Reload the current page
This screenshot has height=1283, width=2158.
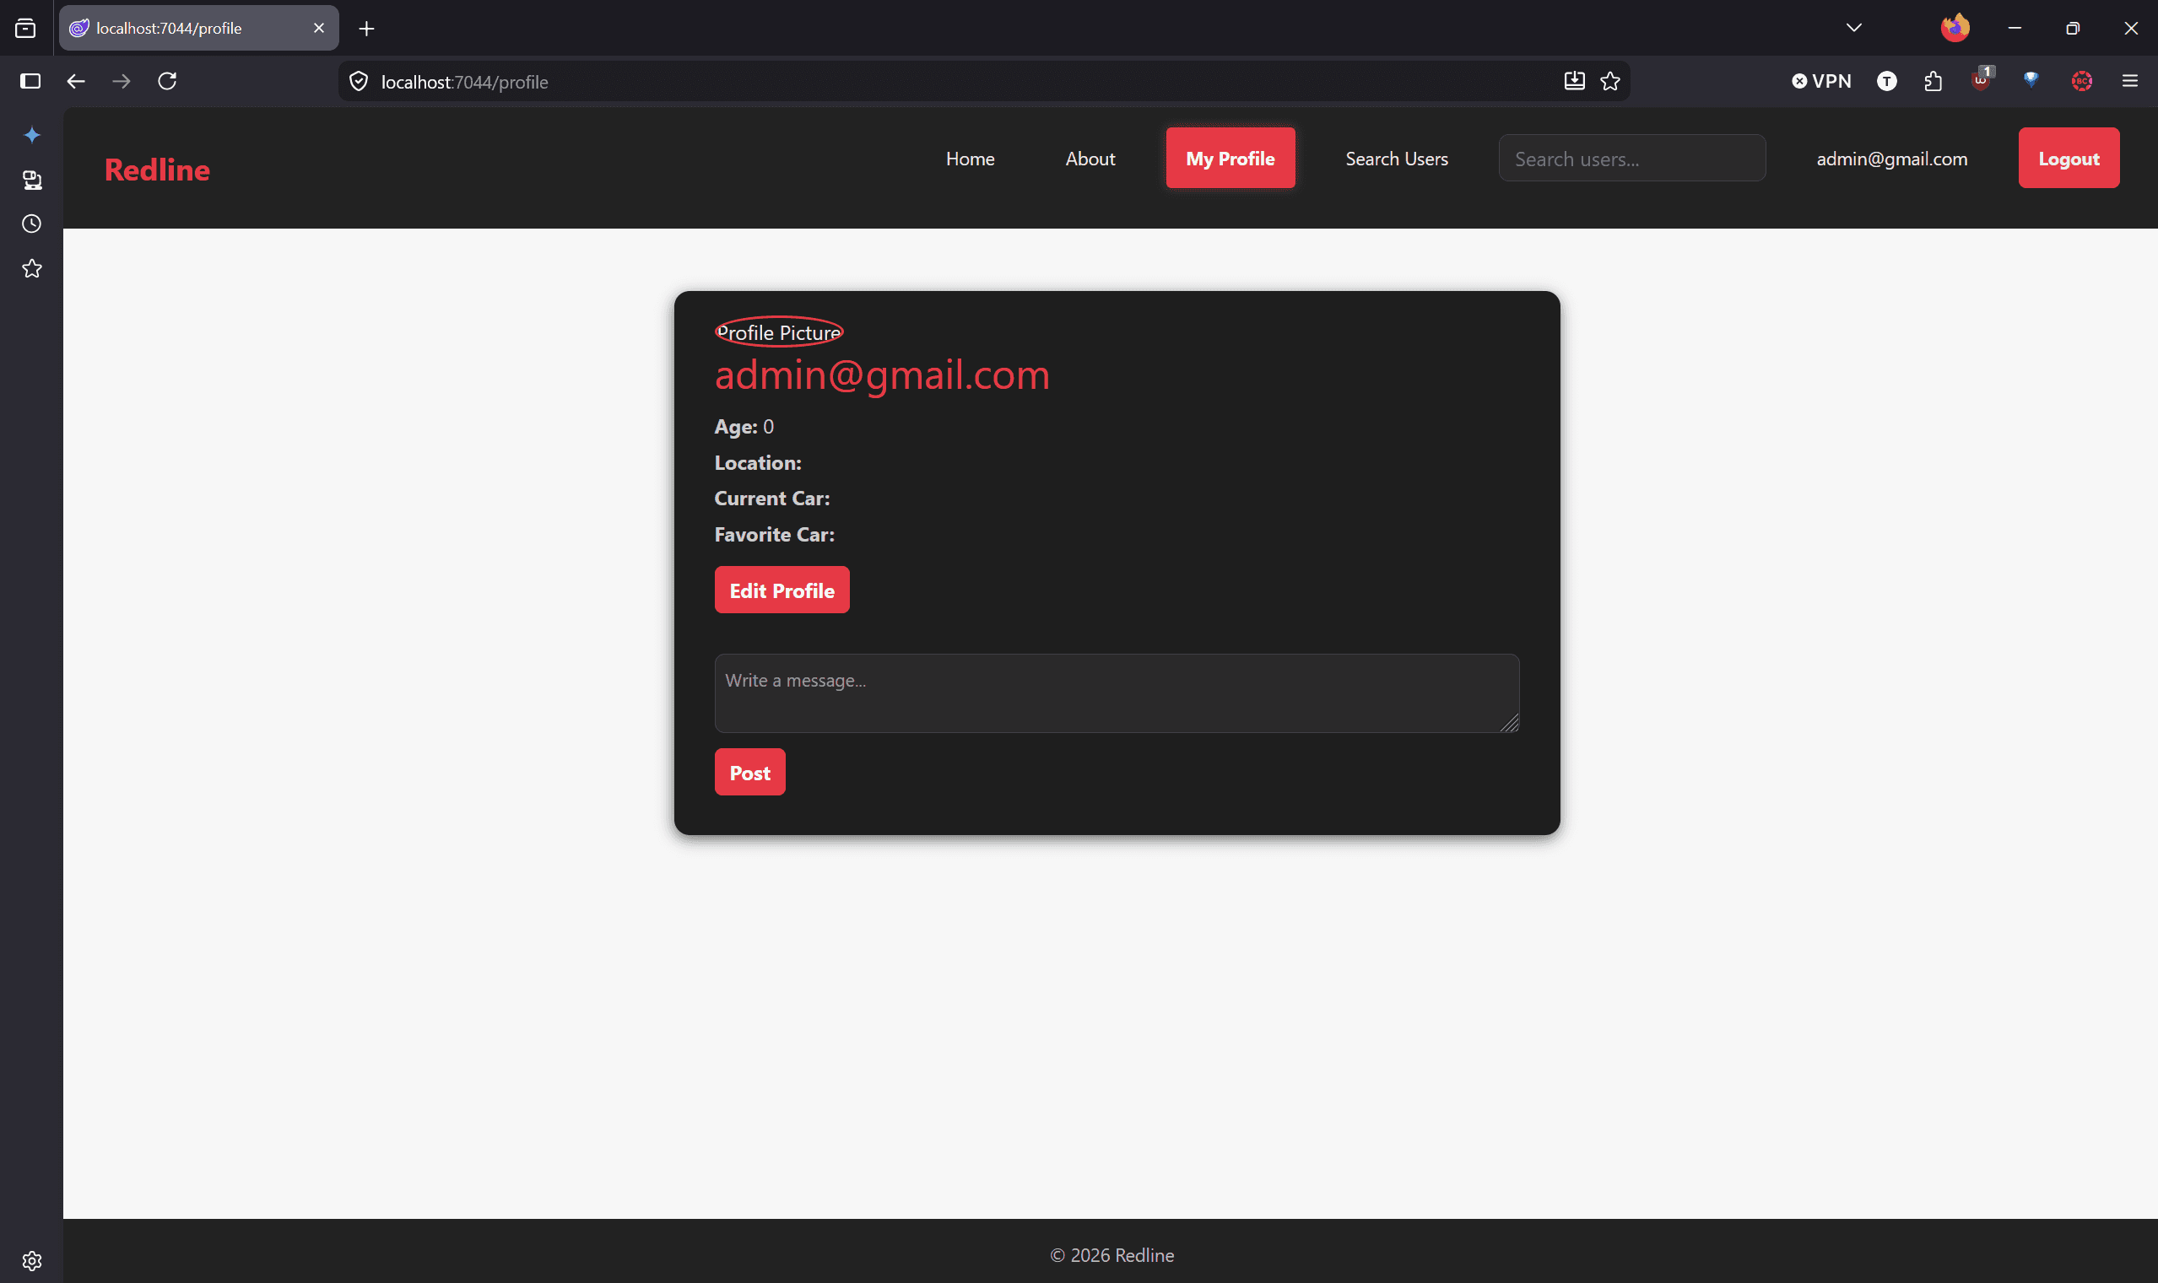(x=168, y=81)
